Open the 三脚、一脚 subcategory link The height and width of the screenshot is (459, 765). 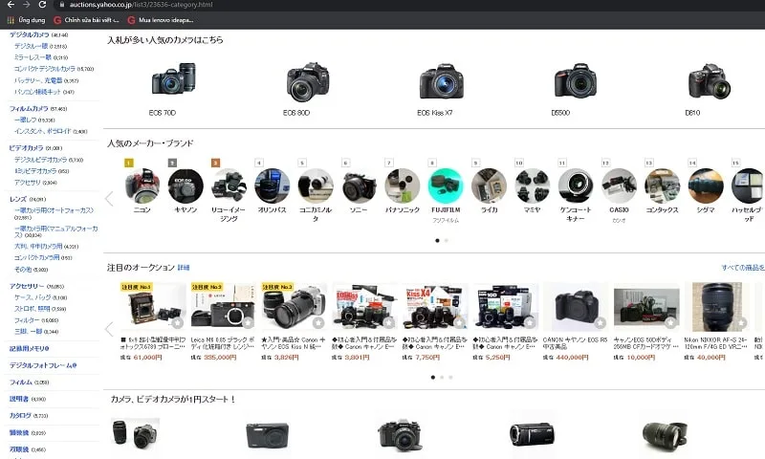click(x=29, y=331)
